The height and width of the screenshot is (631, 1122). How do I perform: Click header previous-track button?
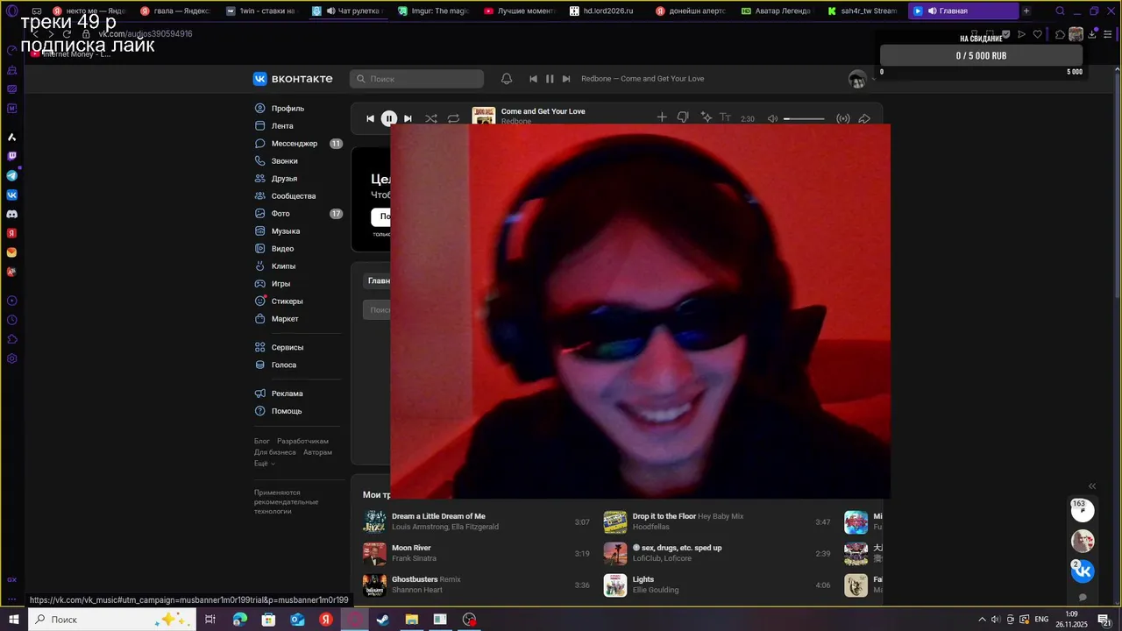(x=533, y=79)
